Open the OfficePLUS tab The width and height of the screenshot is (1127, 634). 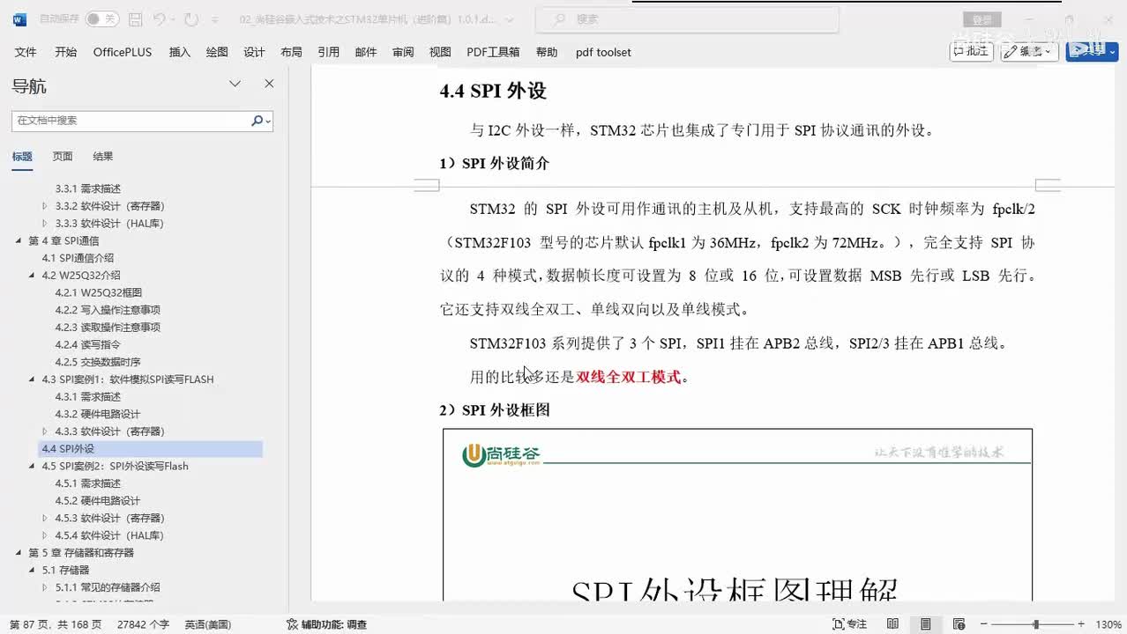[123, 52]
